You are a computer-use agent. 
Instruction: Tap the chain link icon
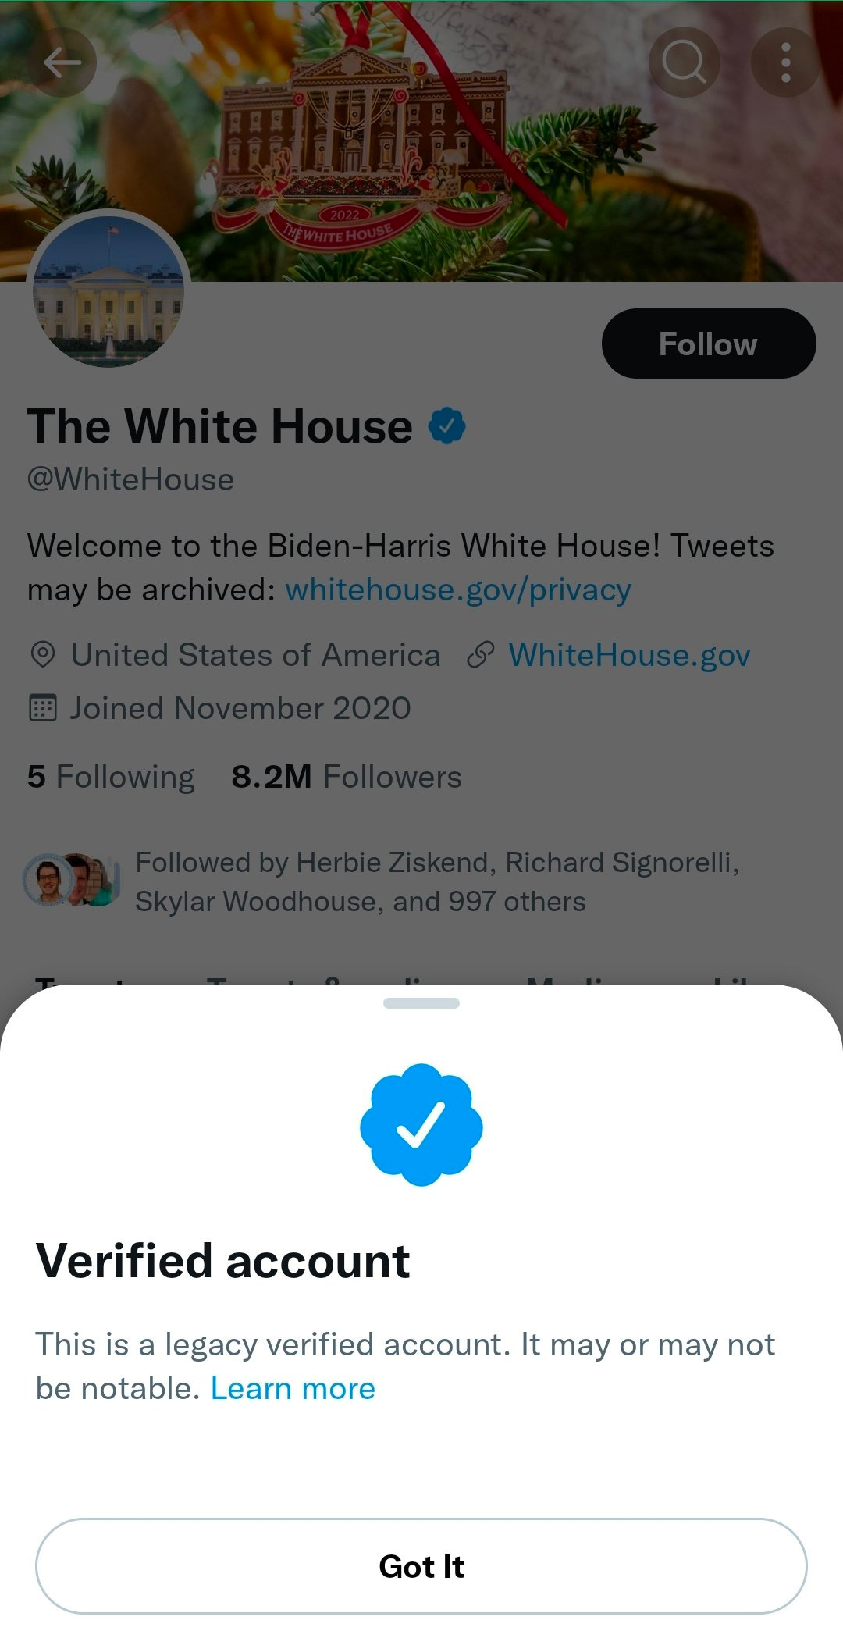point(481,655)
